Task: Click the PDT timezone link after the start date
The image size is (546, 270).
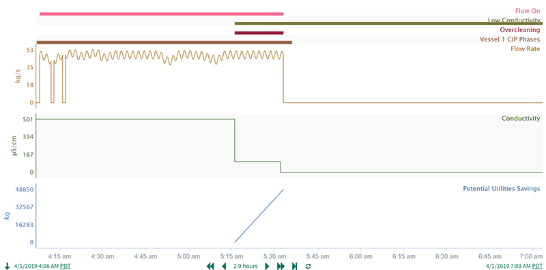Action: pyautogui.click(x=65, y=266)
